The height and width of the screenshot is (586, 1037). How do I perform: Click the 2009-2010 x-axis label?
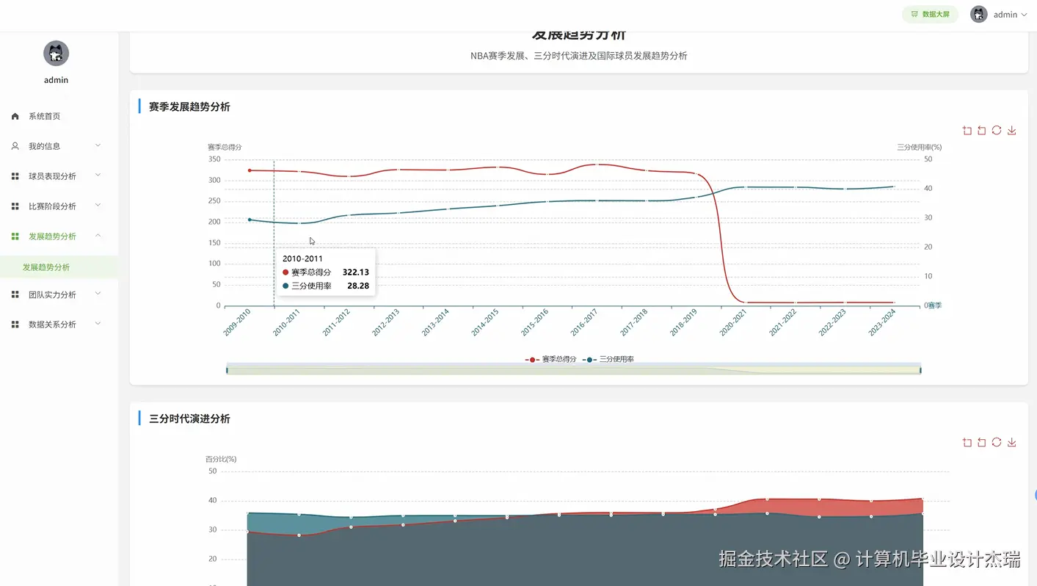click(238, 322)
